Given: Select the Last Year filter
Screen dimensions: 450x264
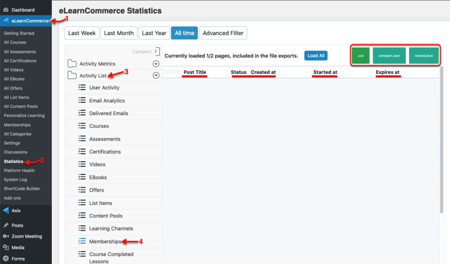Looking at the screenshot, I should point(154,33).
